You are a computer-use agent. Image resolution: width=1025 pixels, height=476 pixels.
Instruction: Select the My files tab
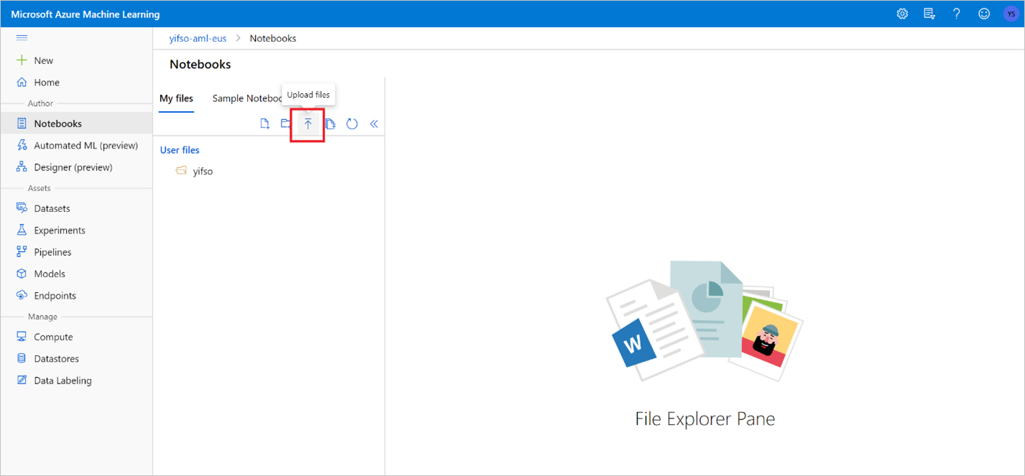click(x=176, y=98)
